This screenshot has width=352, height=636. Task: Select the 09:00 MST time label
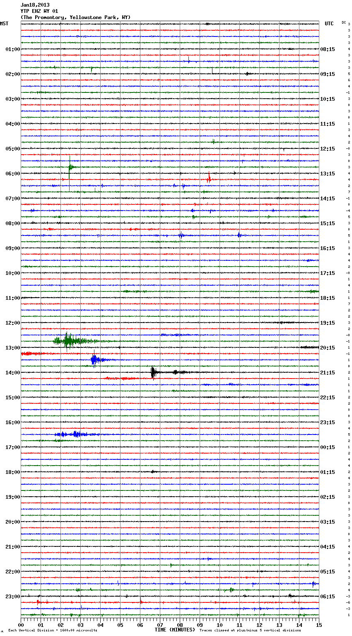tap(13, 248)
